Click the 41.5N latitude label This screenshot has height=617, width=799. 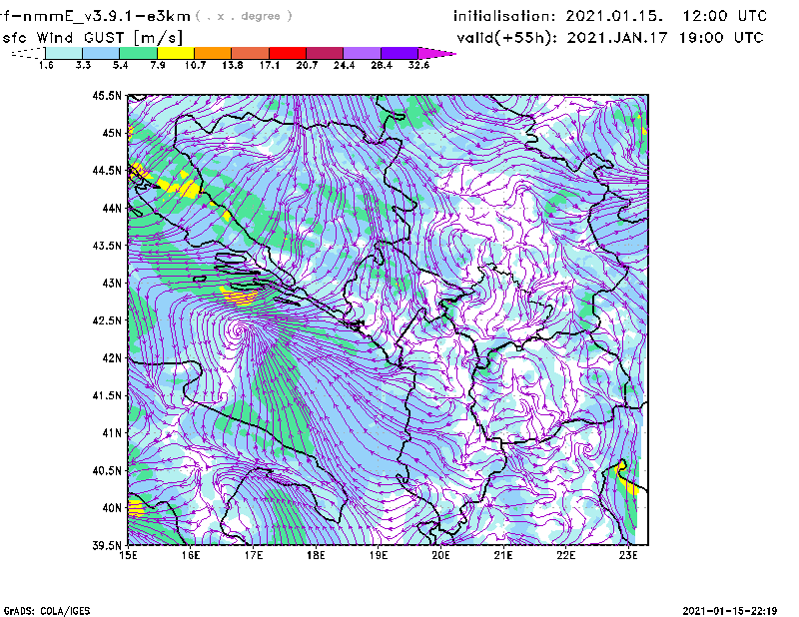[x=107, y=395]
